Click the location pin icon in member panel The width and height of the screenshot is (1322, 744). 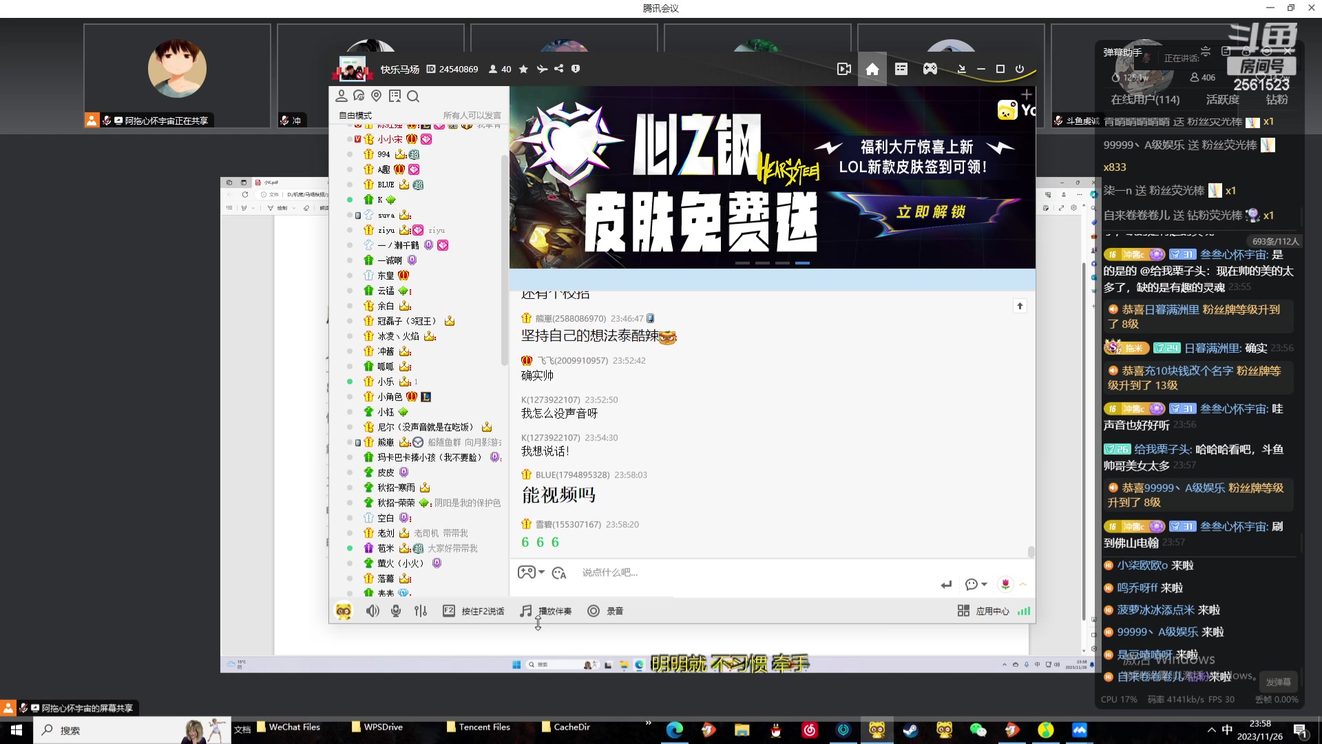click(376, 96)
